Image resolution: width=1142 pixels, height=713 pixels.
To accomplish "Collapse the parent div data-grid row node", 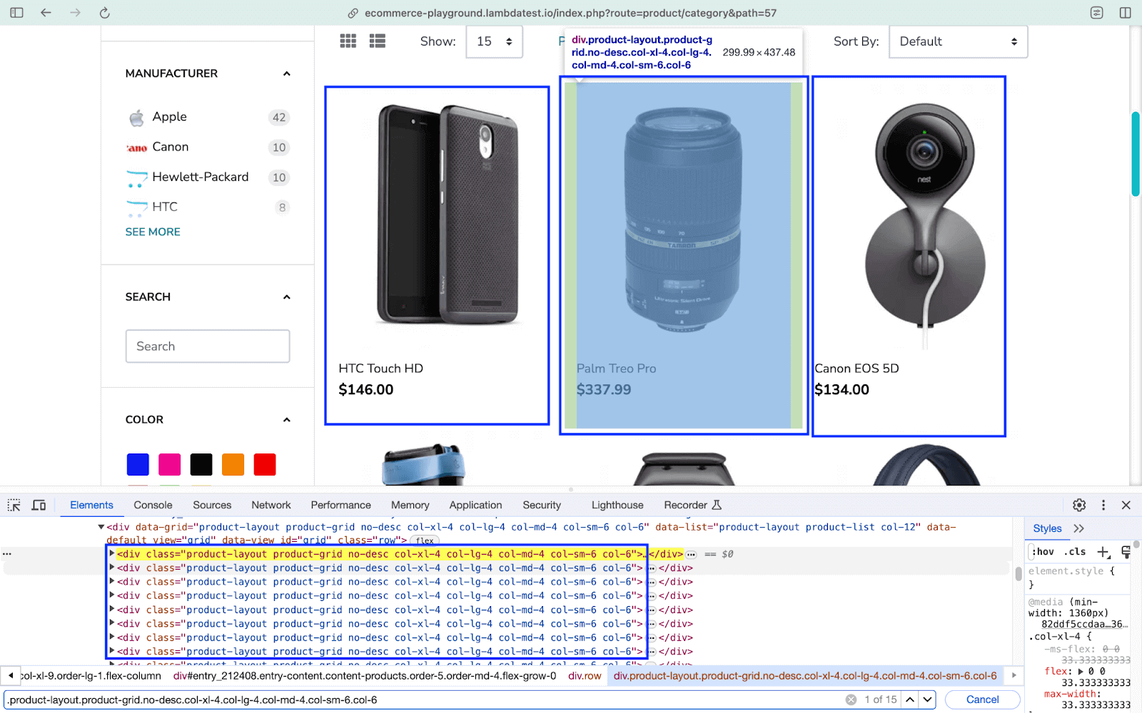I will tap(101, 527).
